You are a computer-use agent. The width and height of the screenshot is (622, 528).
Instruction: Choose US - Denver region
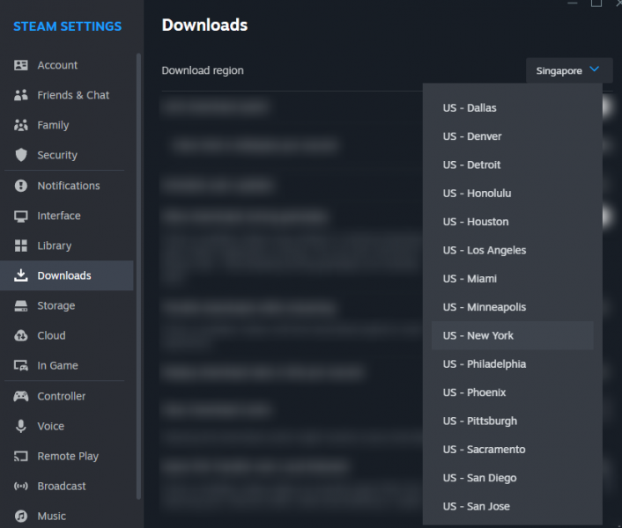(512, 136)
